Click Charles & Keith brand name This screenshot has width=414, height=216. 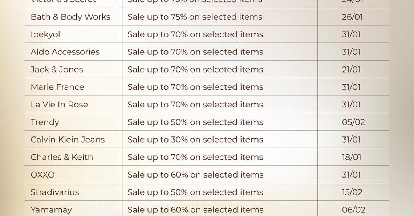pos(62,157)
